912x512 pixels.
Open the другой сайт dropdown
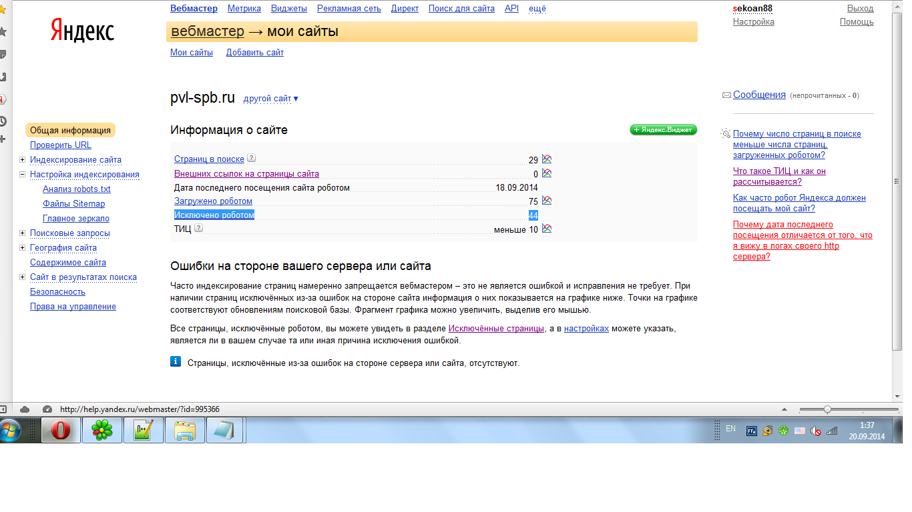(x=271, y=99)
